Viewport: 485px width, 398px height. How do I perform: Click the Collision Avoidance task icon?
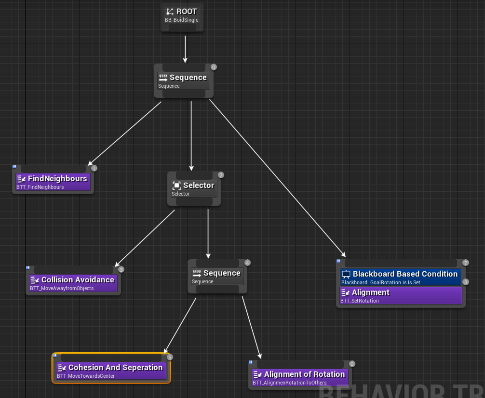(x=35, y=280)
